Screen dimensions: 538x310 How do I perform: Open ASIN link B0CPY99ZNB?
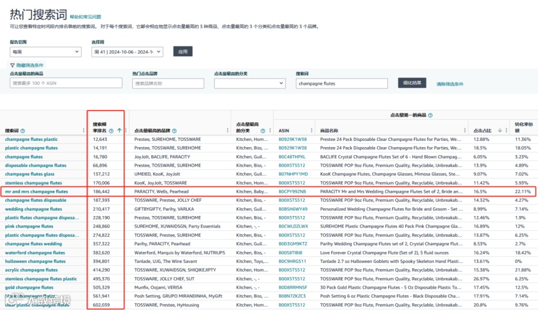click(x=293, y=191)
